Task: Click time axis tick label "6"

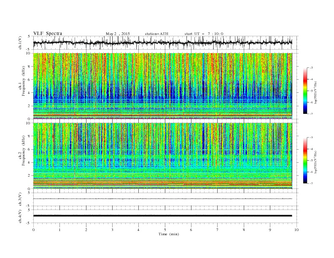Action: point(191,230)
